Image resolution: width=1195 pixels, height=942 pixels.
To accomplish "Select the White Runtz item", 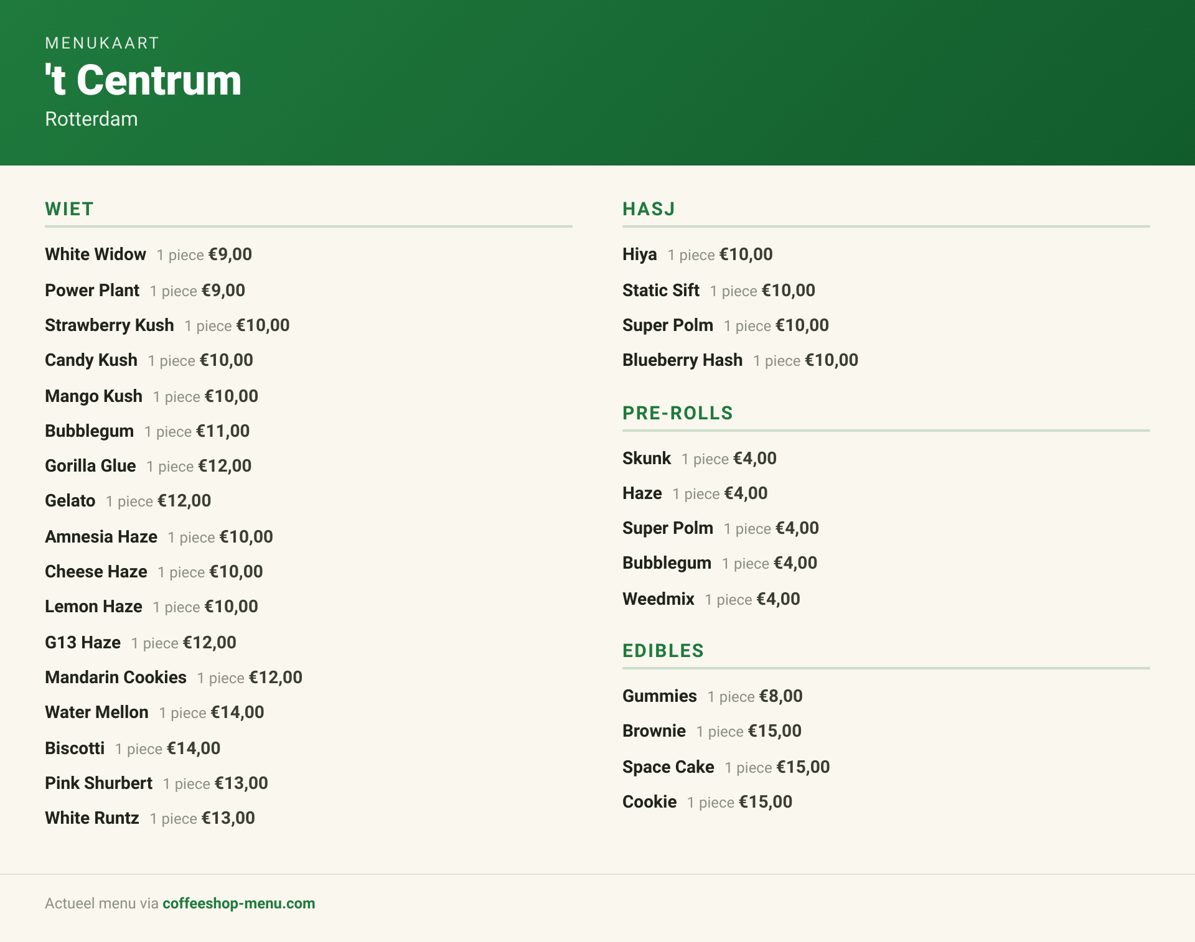I will tap(150, 818).
